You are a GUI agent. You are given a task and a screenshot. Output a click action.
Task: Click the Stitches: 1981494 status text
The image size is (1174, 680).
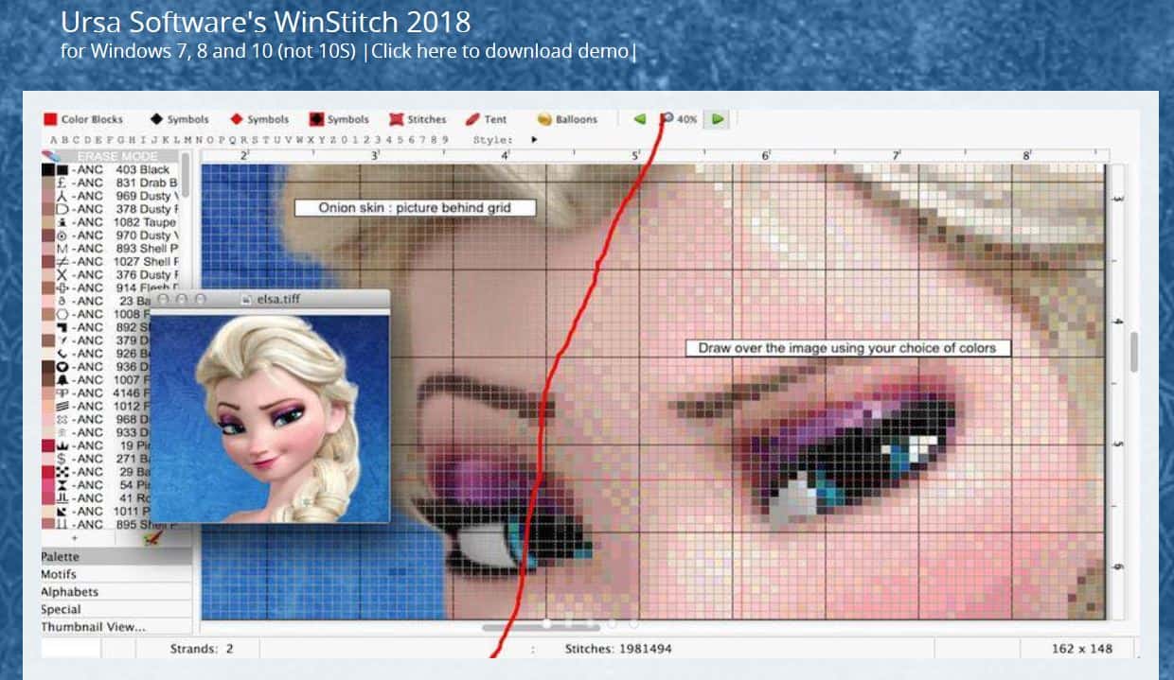point(619,649)
